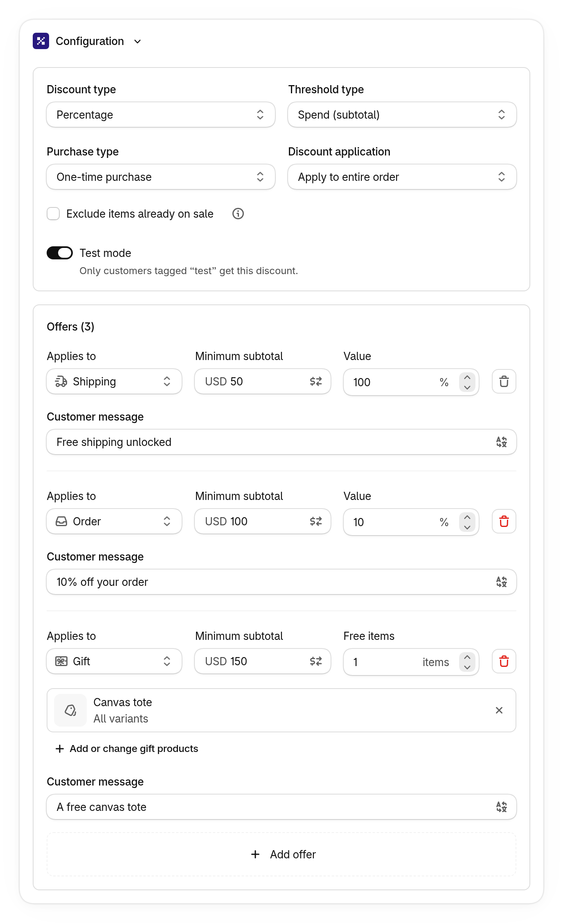The width and height of the screenshot is (563, 923).
Task: Click the Configuration app logo icon
Action: pos(41,41)
